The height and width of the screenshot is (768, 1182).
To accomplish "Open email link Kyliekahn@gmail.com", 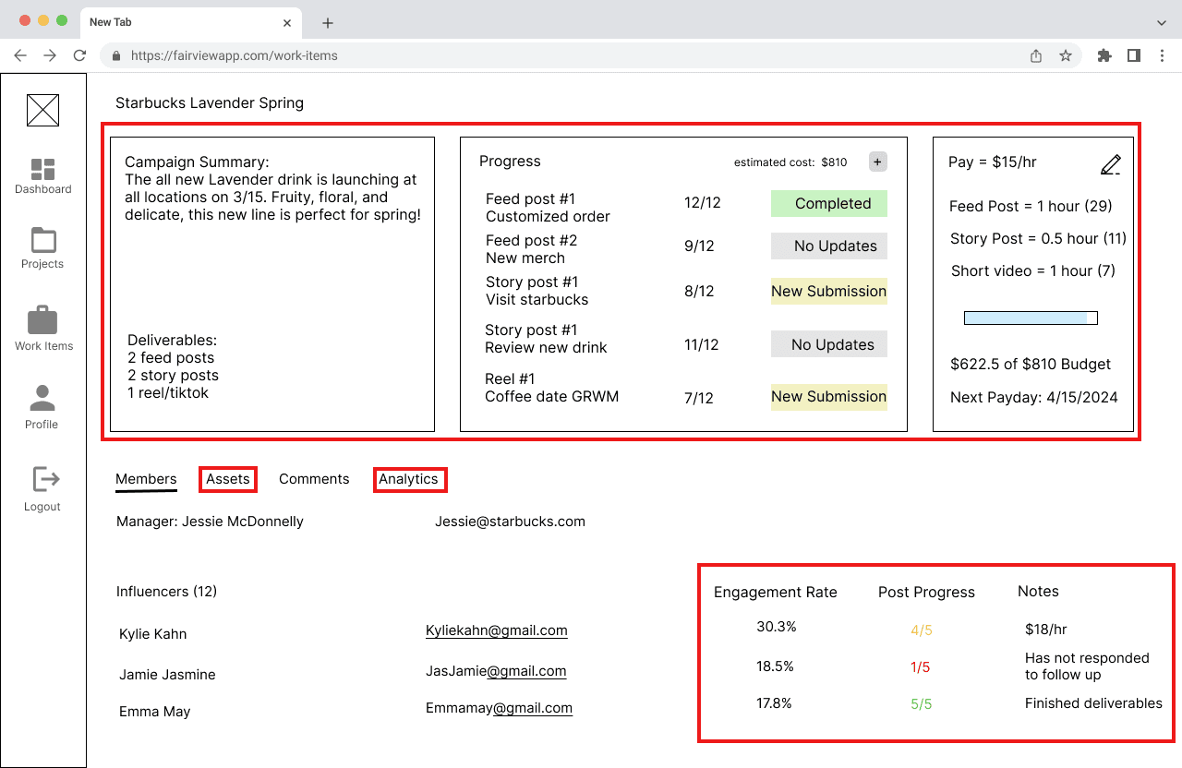I will click(x=497, y=630).
